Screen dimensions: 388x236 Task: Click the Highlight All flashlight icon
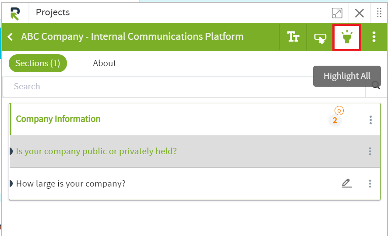347,37
